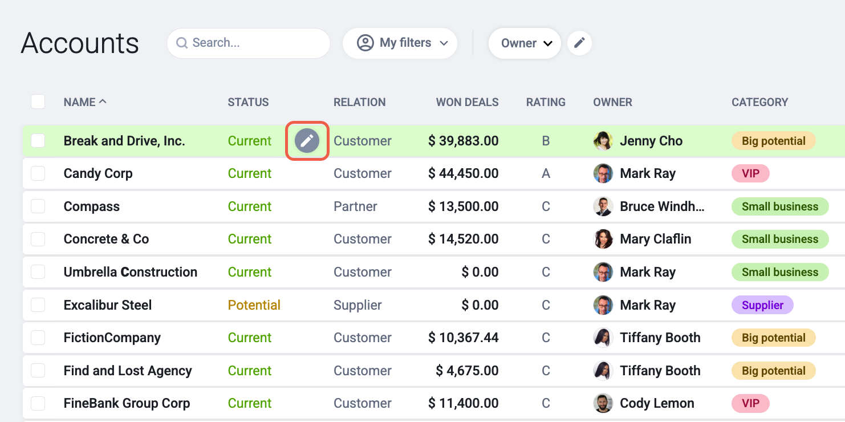
Task: Tick the Umbrella Construction checkbox
Action: [38, 272]
